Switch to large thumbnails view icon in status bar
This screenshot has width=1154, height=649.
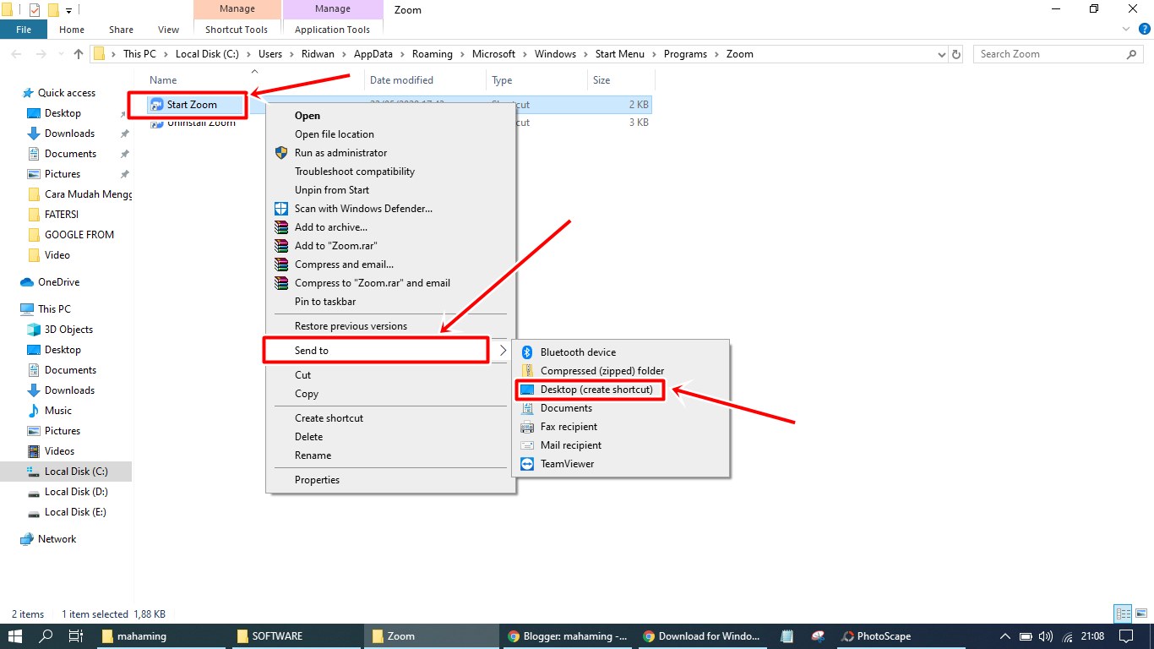coord(1140,614)
